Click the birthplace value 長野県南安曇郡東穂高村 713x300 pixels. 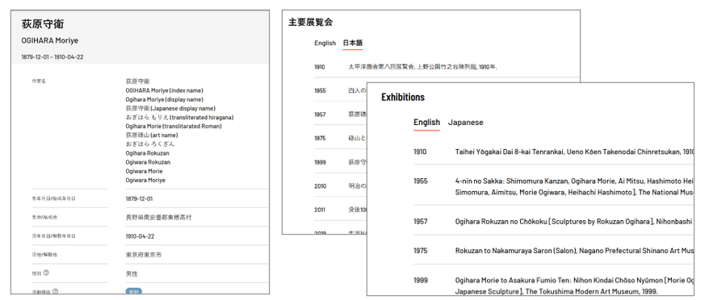[x=159, y=218]
